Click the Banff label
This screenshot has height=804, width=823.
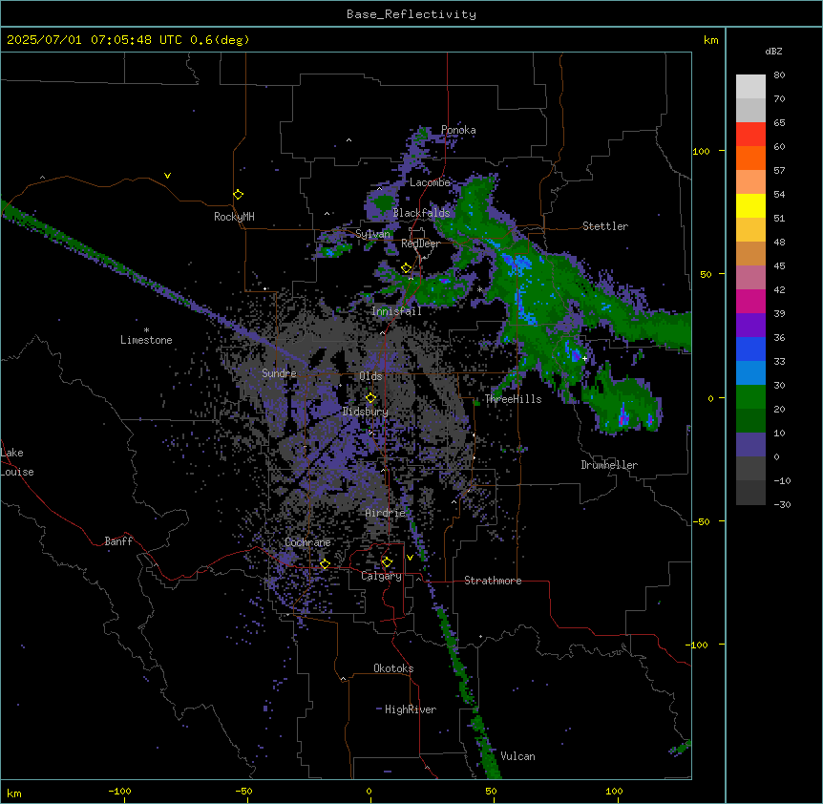(x=118, y=541)
